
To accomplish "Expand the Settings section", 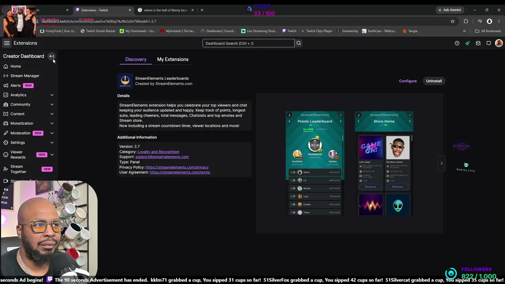I will (x=52, y=142).
